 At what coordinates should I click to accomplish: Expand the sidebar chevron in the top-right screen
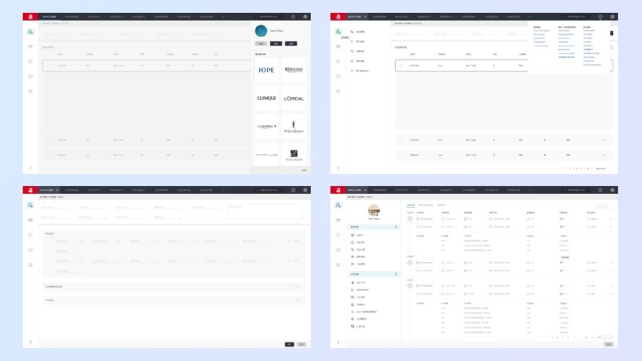point(338,168)
